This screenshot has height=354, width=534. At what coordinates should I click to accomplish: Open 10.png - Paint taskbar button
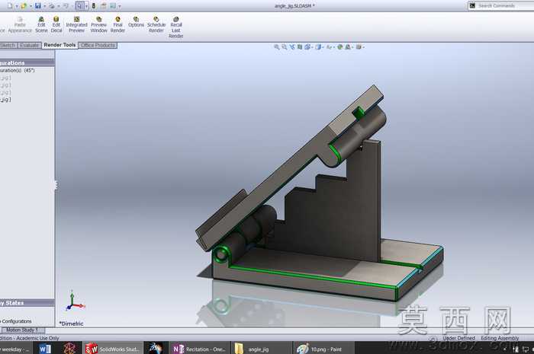(323, 349)
